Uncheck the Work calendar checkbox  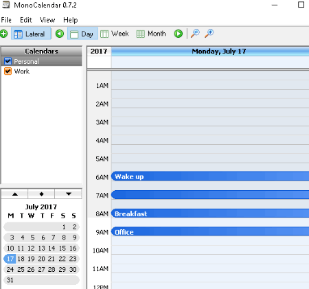[8, 71]
